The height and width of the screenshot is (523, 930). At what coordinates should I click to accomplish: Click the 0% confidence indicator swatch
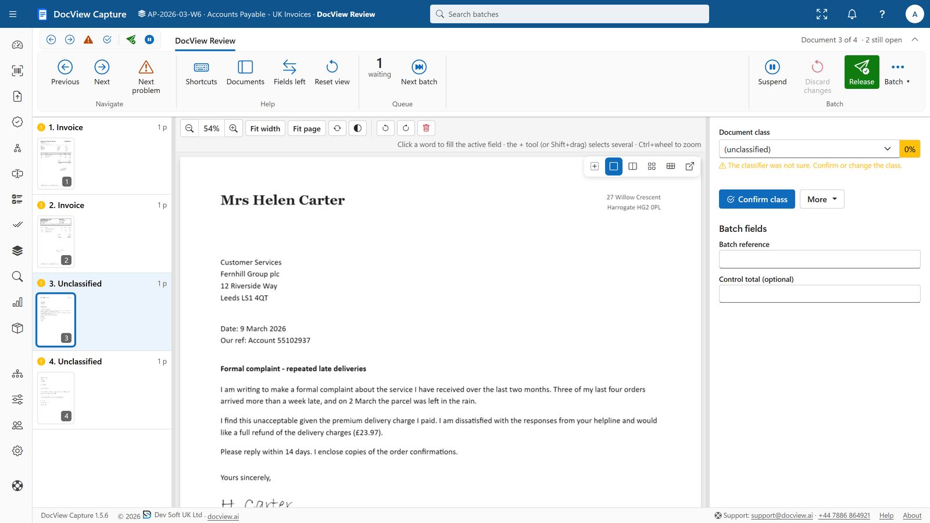point(910,149)
